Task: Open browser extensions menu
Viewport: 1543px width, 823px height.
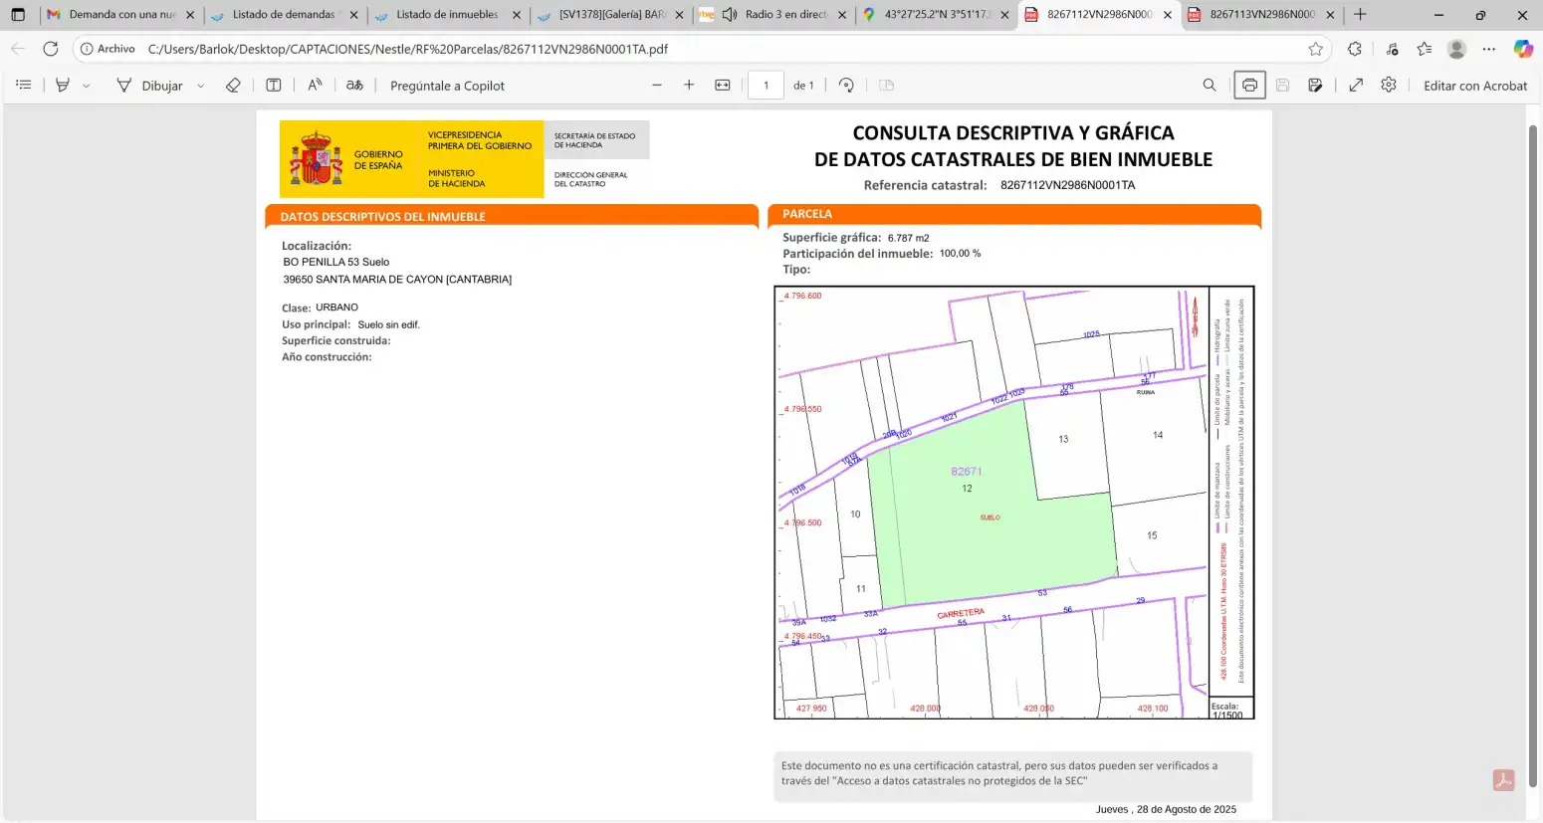Action: (x=1355, y=49)
